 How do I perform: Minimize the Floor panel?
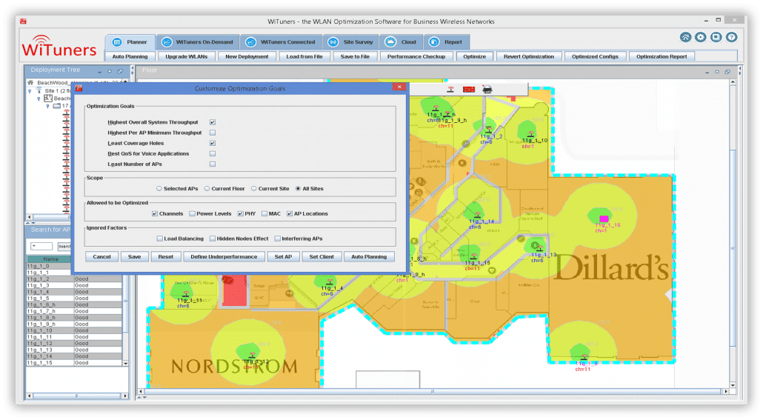(707, 72)
